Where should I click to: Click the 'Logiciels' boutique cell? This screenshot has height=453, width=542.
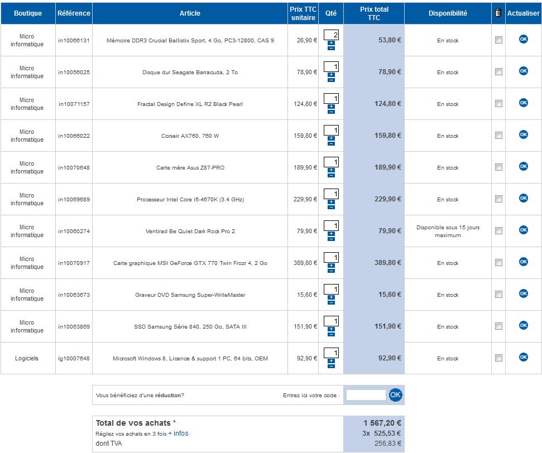27,358
